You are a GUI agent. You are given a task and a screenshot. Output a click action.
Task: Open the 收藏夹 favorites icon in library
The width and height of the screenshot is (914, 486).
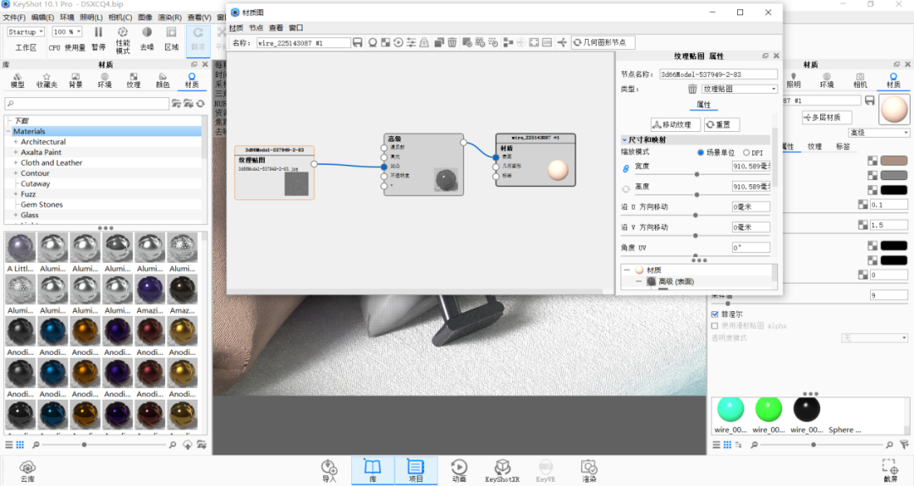click(47, 80)
